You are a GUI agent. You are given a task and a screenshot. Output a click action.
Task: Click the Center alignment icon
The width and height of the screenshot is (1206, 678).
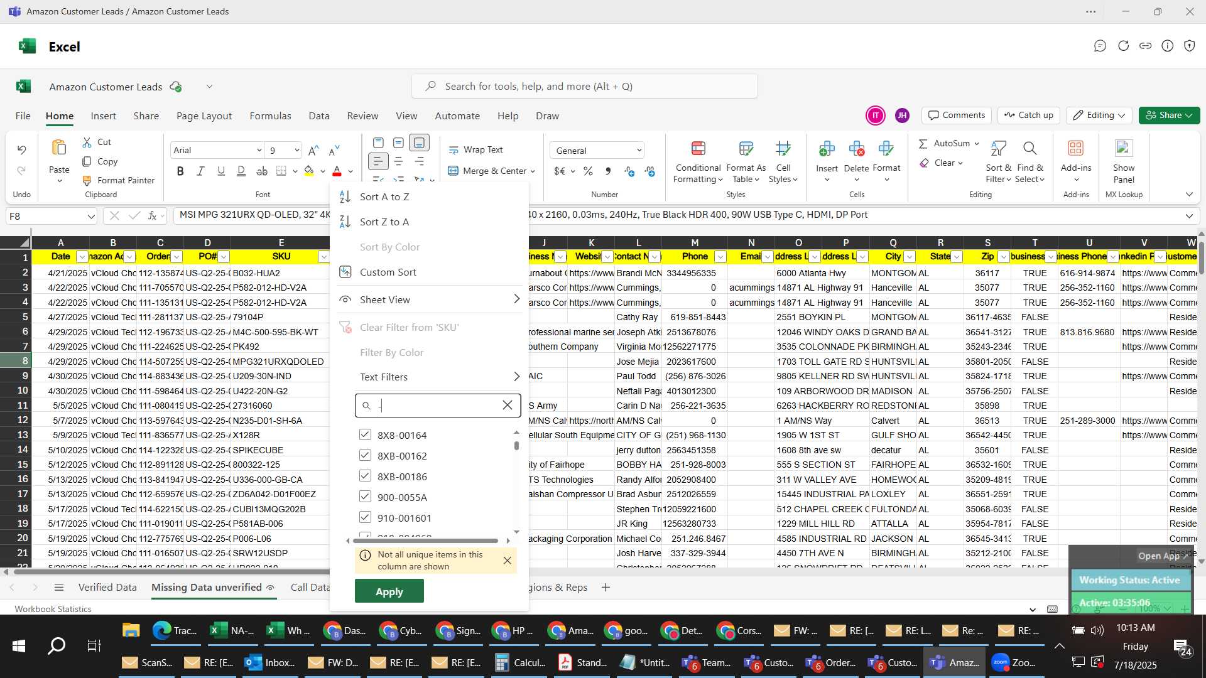398,162
